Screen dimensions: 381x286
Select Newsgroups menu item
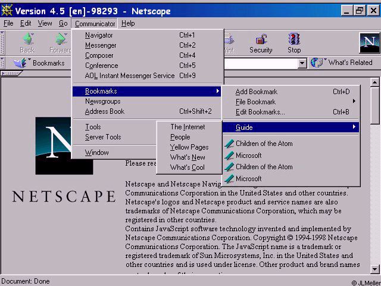(x=147, y=101)
